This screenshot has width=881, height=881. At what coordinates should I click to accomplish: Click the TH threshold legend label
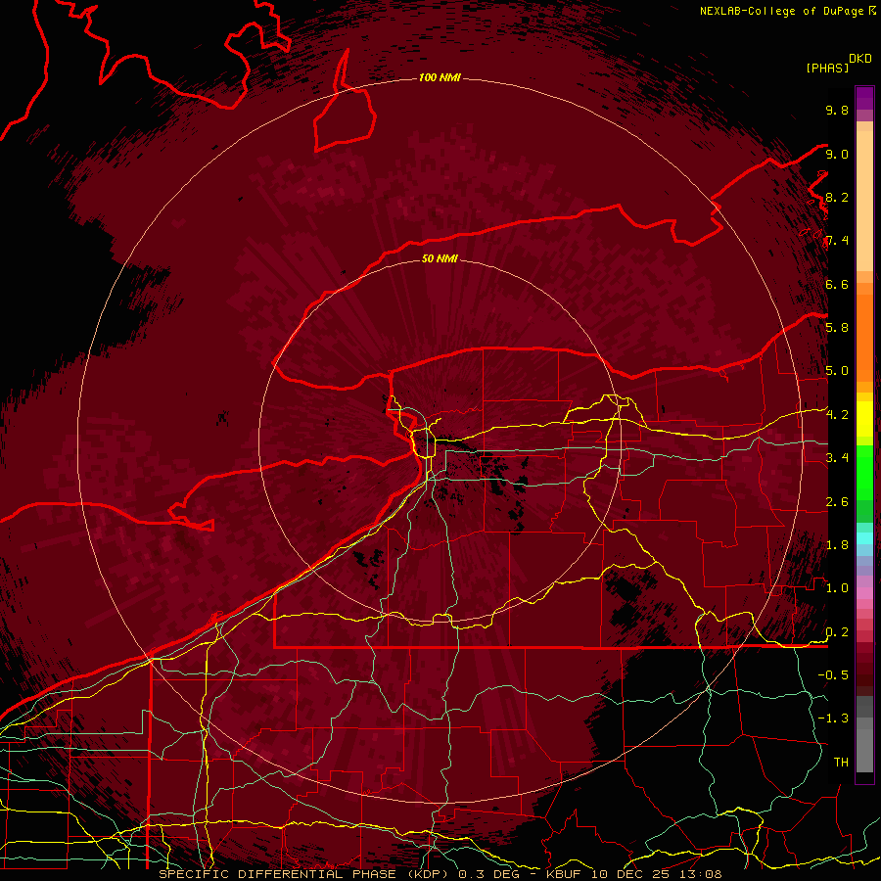coord(841,762)
